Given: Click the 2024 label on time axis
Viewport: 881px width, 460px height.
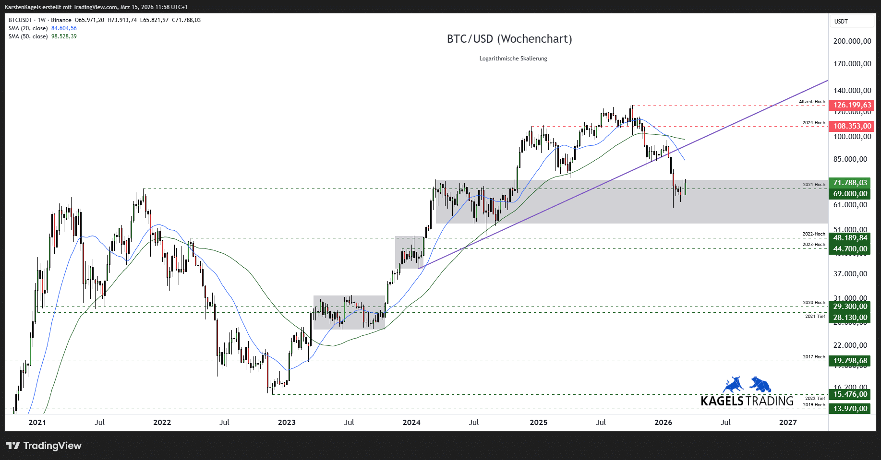Looking at the screenshot, I should [411, 423].
